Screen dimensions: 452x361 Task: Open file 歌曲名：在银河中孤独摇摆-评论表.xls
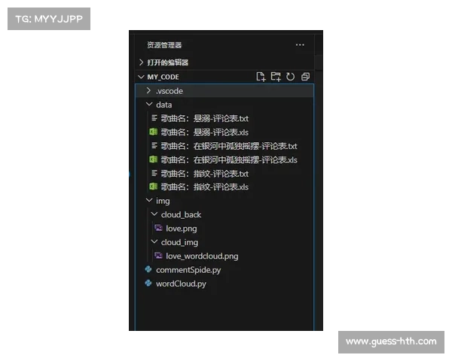[x=229, y=159]
